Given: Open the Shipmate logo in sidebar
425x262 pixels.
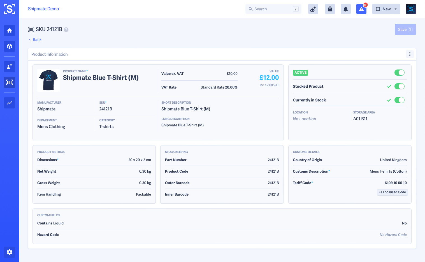Looking at the screenshot, I should click(x=10, y=9).
